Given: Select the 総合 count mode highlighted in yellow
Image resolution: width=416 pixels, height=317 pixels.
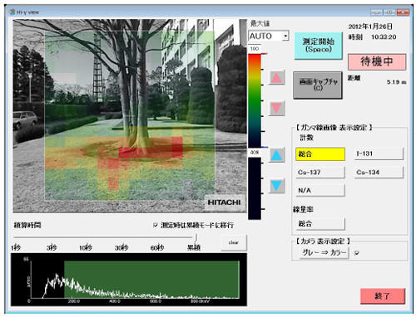Looking at the screenshot, I should tap(320, 154).
